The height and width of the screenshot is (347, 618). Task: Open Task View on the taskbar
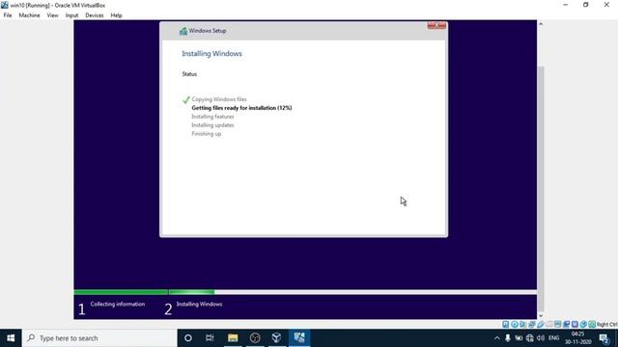[x=210, y=338]
